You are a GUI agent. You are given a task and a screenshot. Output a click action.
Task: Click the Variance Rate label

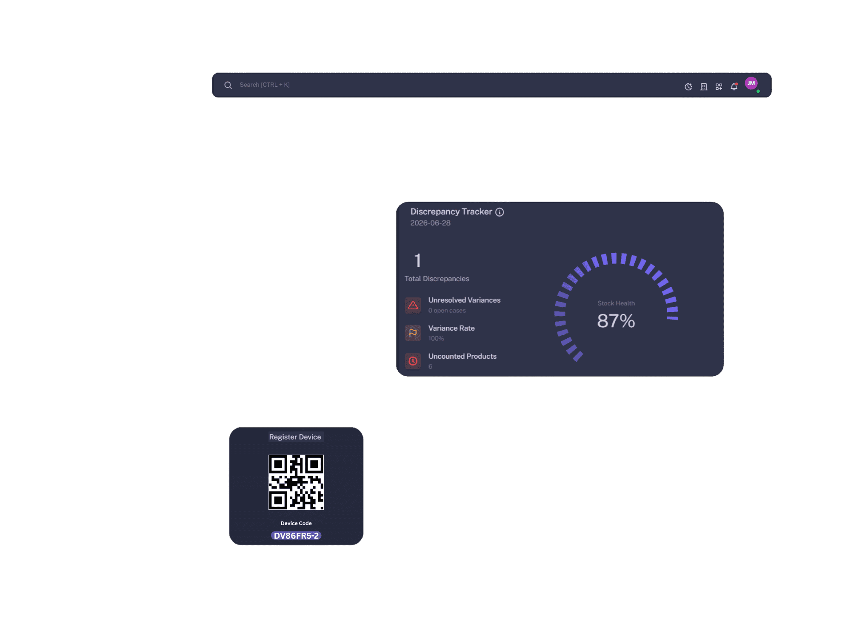click(x=451, y=328)
